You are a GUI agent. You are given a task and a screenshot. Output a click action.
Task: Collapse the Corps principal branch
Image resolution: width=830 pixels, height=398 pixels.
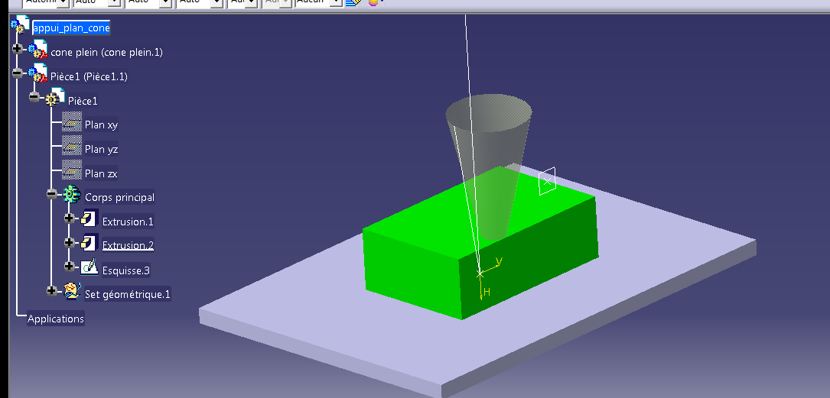51,194
